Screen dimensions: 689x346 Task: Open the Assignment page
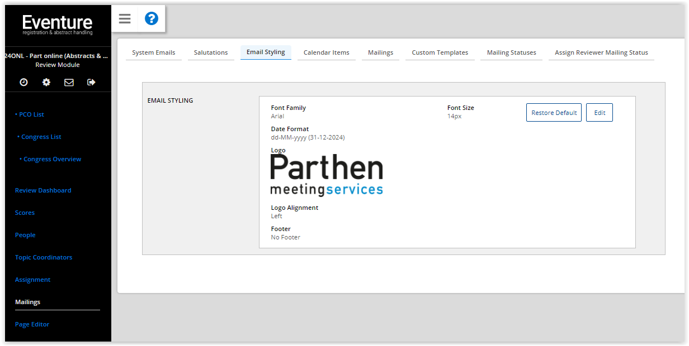pyautogui.click(x=32, y=280)
